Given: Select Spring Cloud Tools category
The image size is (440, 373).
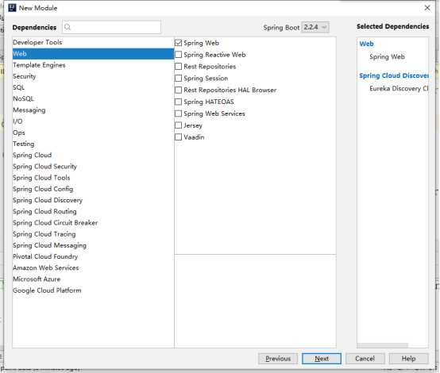Looking at the screenshot, I should (93, 178).
